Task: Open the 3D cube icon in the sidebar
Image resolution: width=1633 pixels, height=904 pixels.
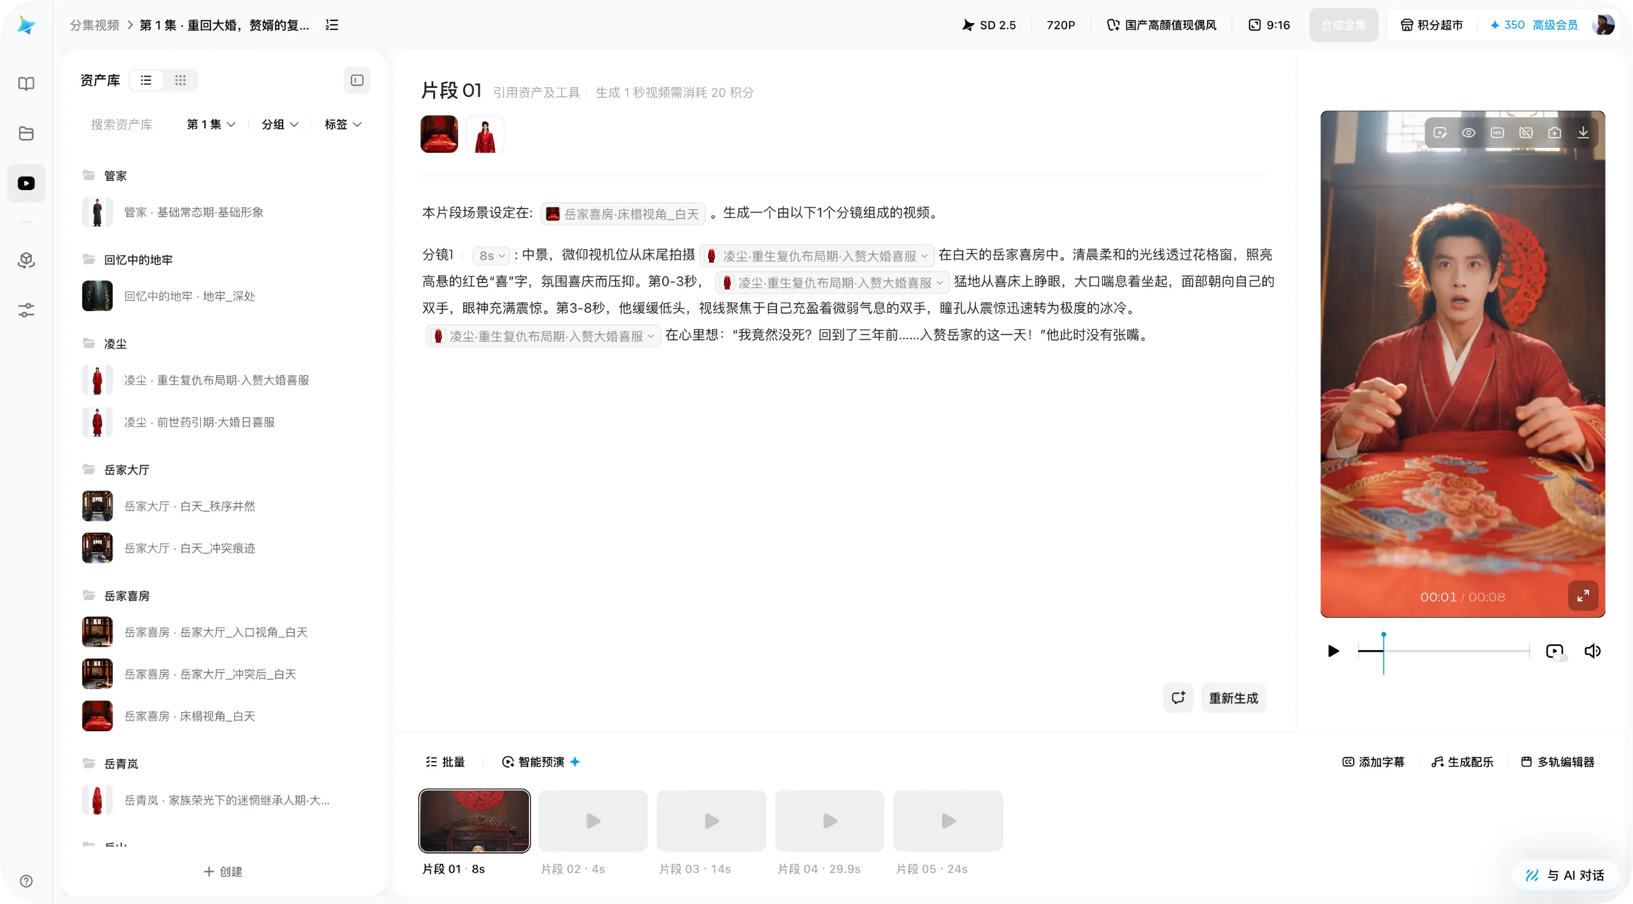Action: pos(26,260)
